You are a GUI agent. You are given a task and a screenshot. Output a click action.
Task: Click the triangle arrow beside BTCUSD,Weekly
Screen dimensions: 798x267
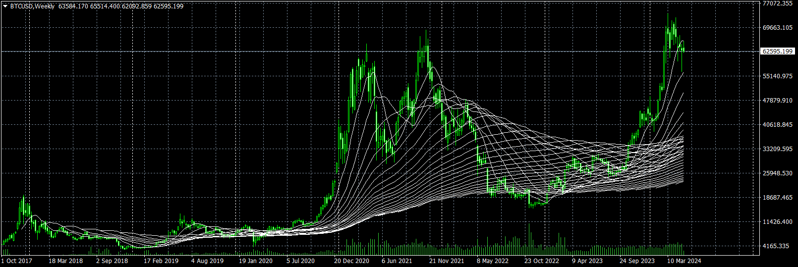5,6
